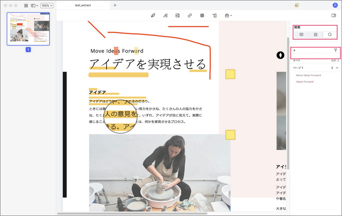Switch to the comments panel tab
The image size is (342, 216).
pos(301,34)
